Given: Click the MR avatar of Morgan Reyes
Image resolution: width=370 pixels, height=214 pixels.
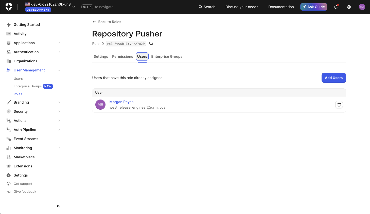Looking at the screenshot, I should pyautogui.click(x=100, y=105).
